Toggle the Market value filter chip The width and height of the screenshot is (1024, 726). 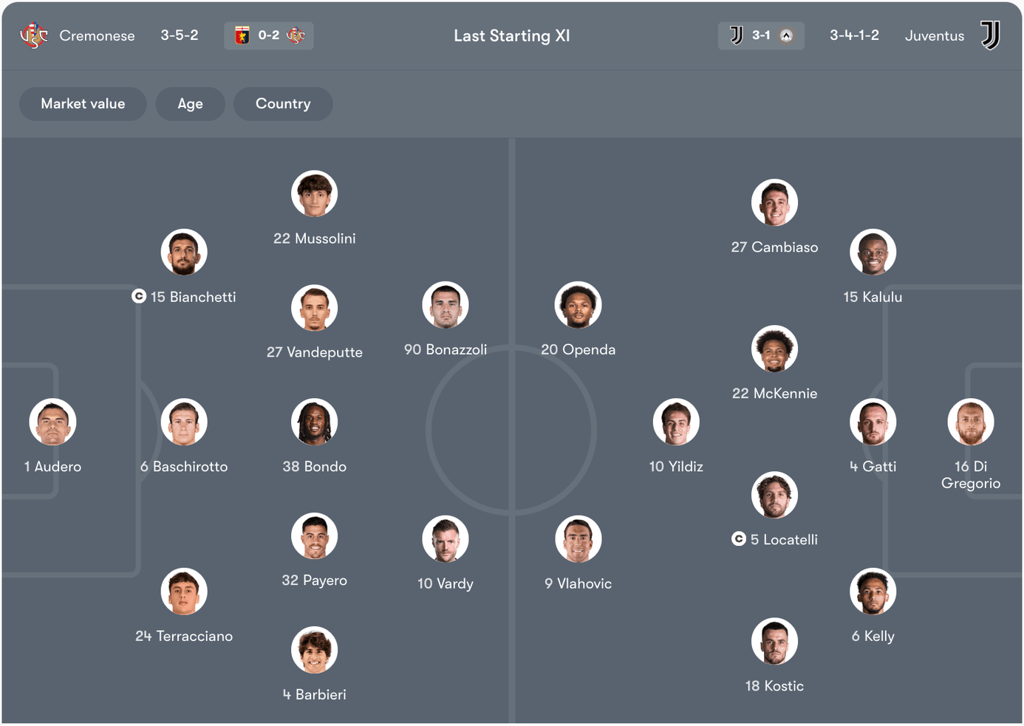(x=83, y=103)
